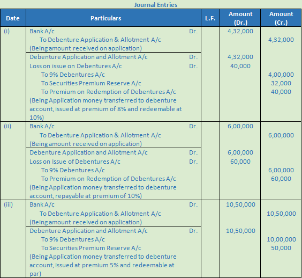The height and width of the screenshot is (278, 302).
Task: Click 'To Premium on Redemption' line beside 40,000
Action: click(x=109, y=92)
